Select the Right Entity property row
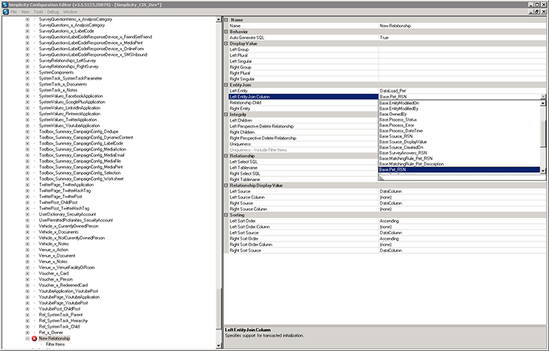The width and height of the screenshot is (549, 351). pos(303,109)
